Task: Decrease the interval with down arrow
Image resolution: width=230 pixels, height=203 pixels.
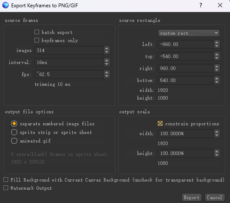Action: click(x=107, y=64)
